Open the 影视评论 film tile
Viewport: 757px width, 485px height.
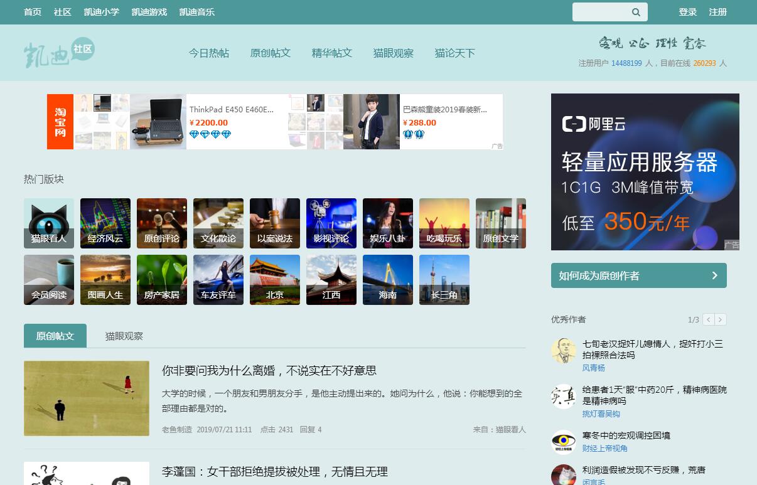[331, 223]
